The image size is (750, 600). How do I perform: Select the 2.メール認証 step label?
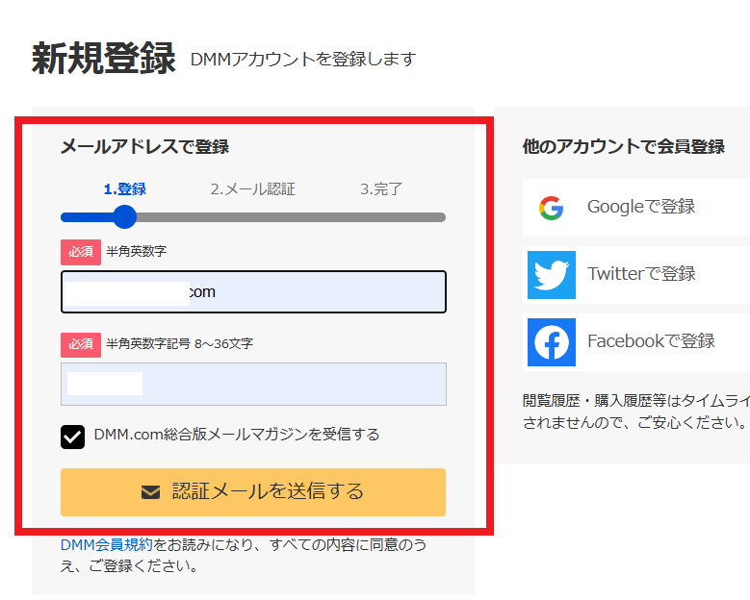tap(252, 189)
